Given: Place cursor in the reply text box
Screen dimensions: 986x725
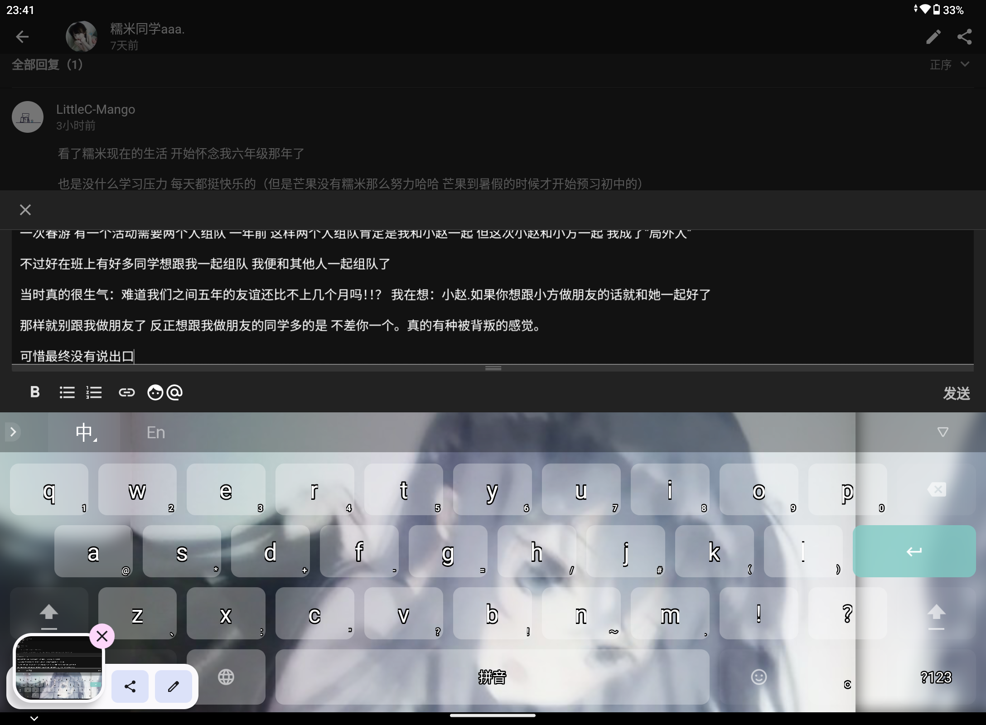Looking at the screenshot, I should [x=493, y=297].
